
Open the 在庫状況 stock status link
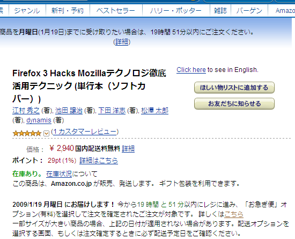click(x=59, y=174)
